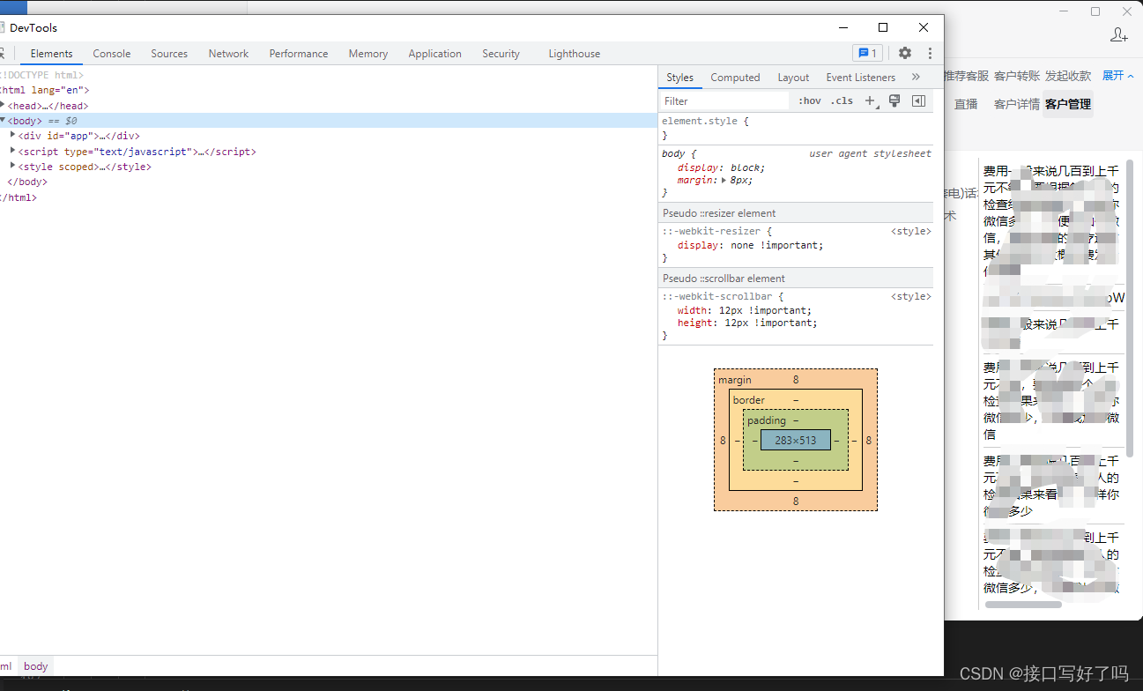Click the 客户详情 tab in background window

[x=1017, y=104]
